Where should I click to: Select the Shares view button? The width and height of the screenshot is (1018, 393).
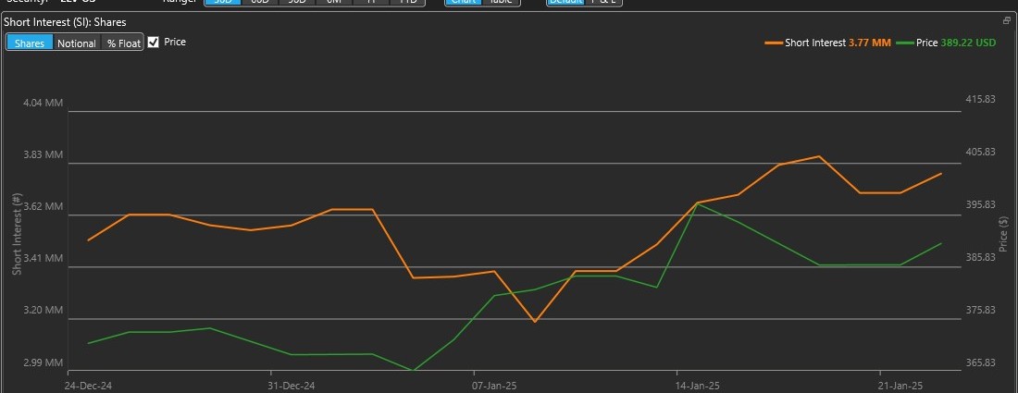(x=30, y=43)
